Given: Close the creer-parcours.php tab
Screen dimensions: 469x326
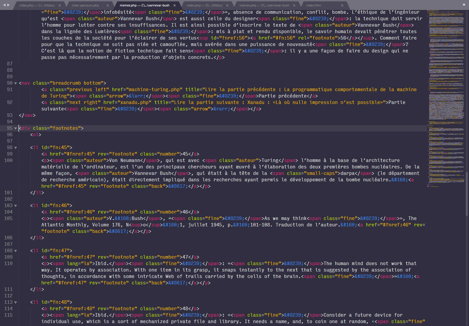Looking at the screenshot, I should coord(108,5).
